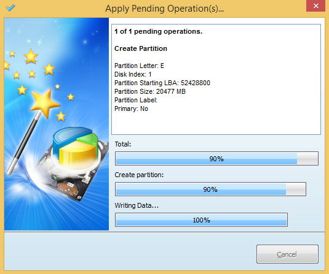Click the pie chart disk icon
329x274 pixels.
(75, 148)
